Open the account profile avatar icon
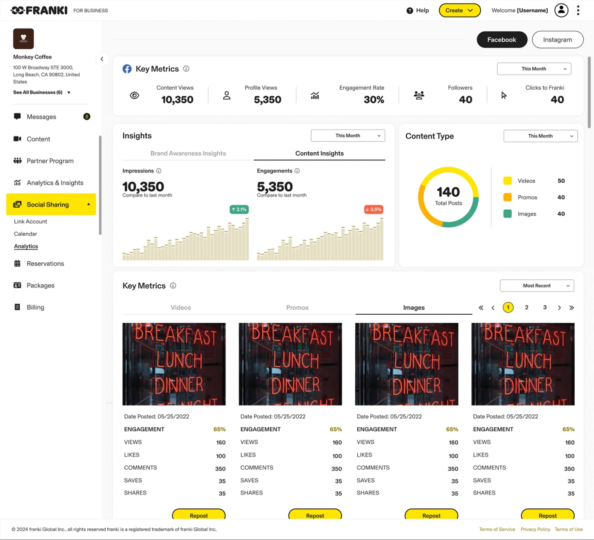594x540 pixels. (561, 10)
